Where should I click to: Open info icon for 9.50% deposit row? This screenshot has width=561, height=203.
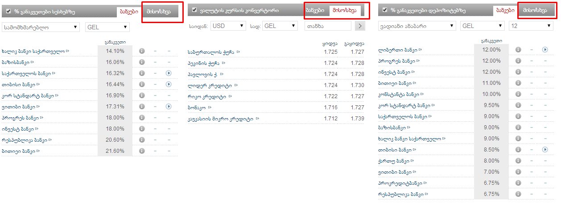coord(518,105)
